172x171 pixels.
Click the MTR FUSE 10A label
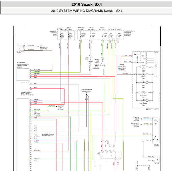coord(120,35)
